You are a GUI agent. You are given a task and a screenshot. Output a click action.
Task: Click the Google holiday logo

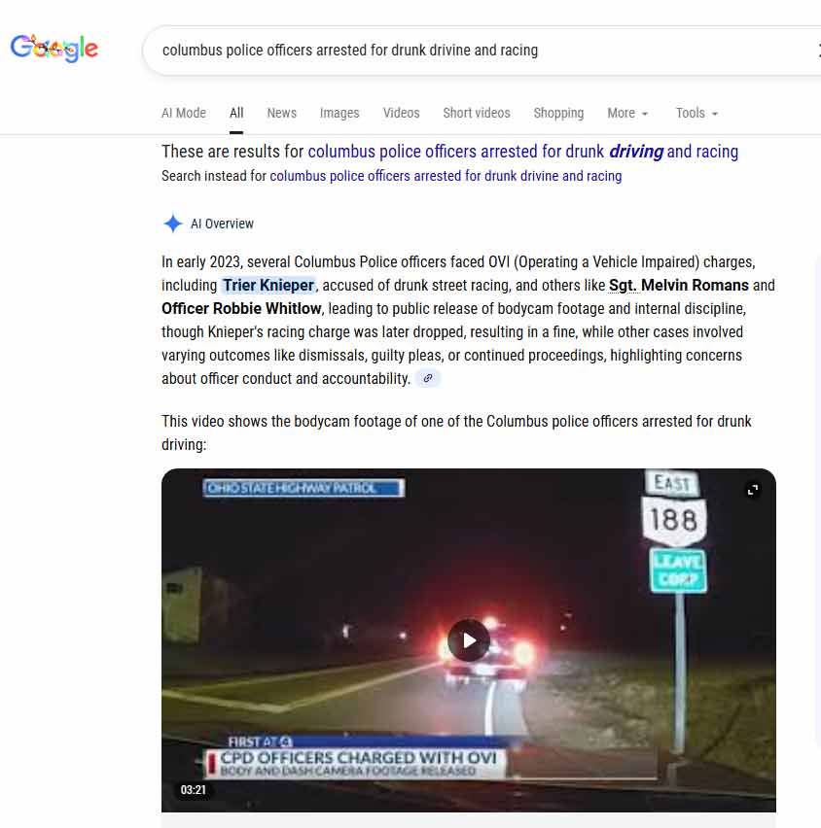click(54, 48)
